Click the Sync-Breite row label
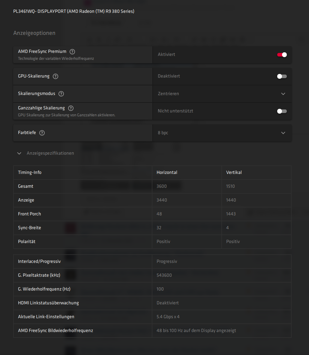309x355 pixels. pos(30,228)
